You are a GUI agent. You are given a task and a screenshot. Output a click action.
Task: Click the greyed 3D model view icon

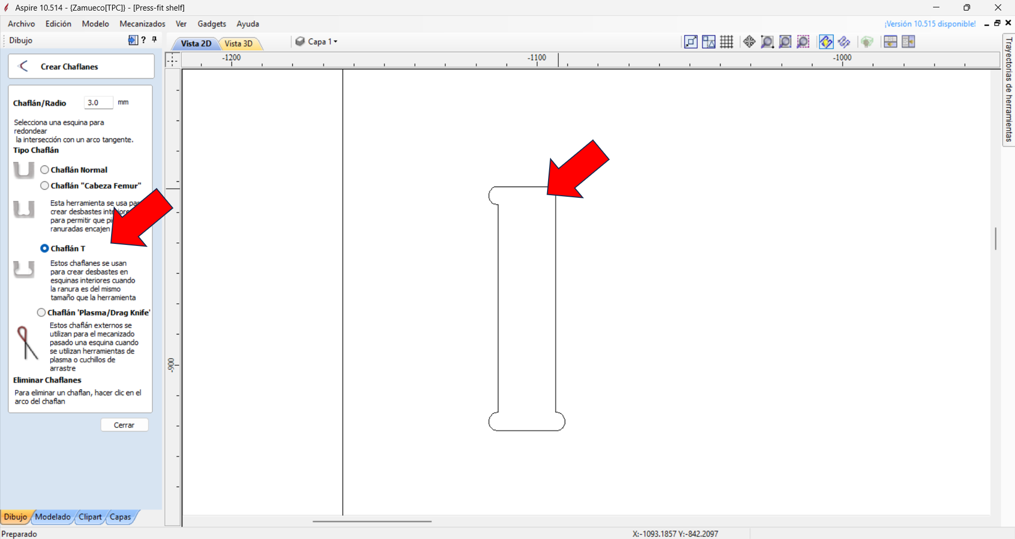coord(867,42)
